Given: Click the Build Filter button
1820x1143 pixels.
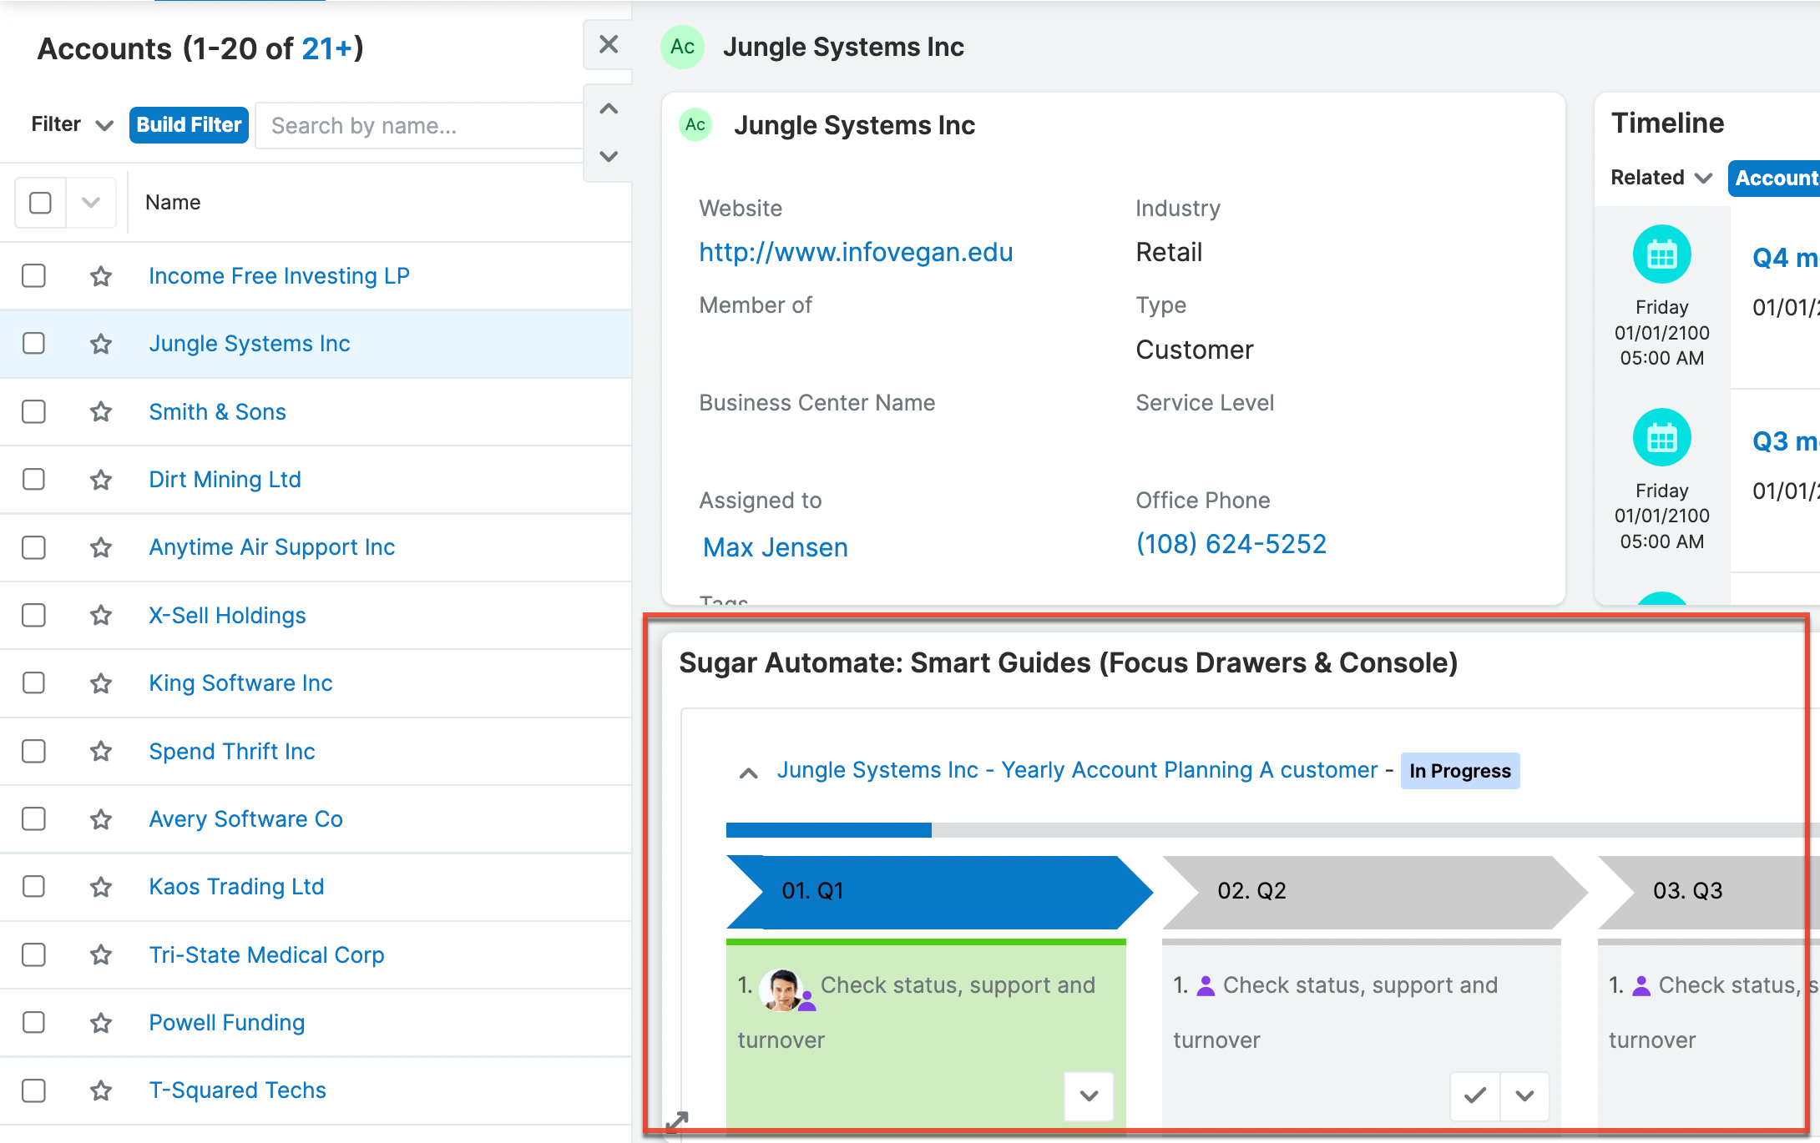Looking at the screenshot, I should pyautogui.click(x=189, y=125).
